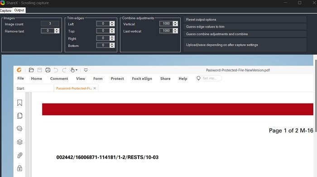Screen dimensions: 317x177
Task: Decrease the Top trim edge value
Action: pos(112,32)
